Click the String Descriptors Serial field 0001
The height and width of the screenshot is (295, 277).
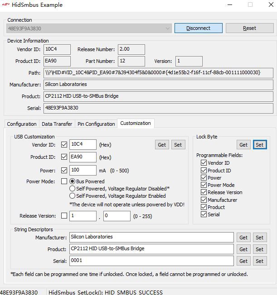(x=151, y=261)
